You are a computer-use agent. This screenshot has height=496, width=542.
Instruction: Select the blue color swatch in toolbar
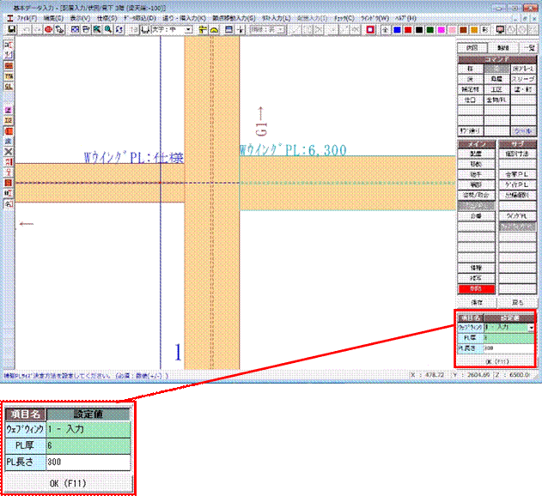397,30
